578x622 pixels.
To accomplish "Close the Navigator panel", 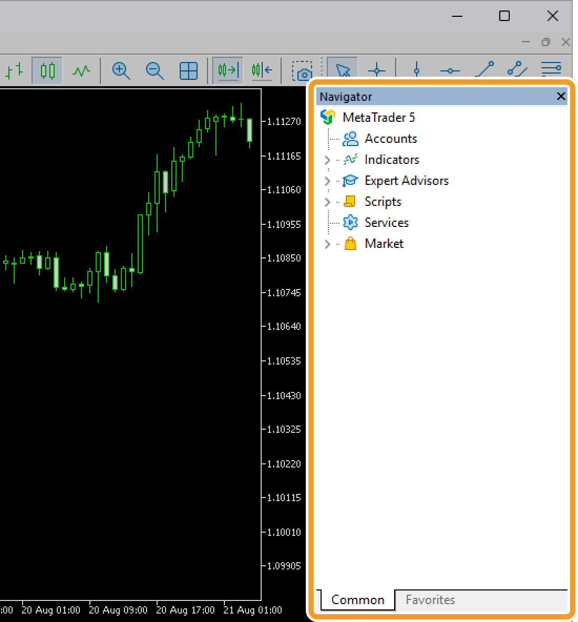I will pos(561,96).
